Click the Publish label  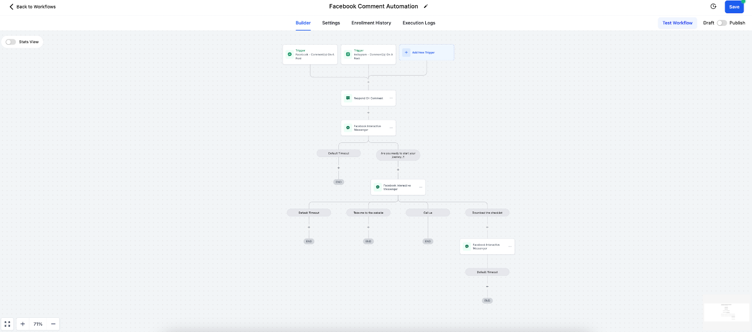737,23
